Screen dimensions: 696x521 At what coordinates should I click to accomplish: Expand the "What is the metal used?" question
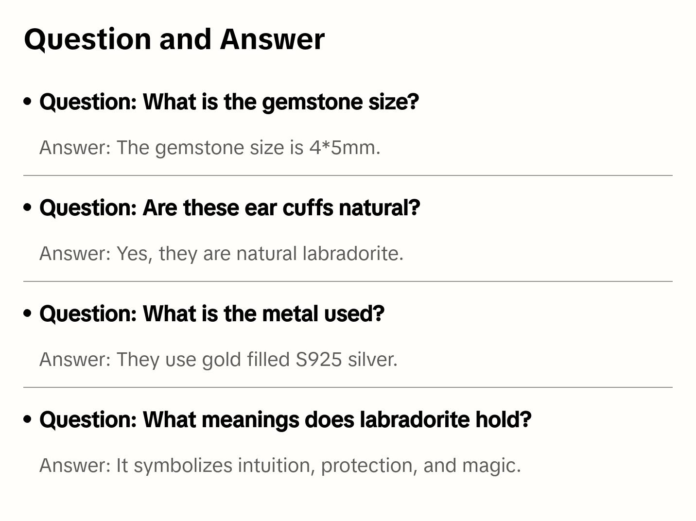(212, 313)
